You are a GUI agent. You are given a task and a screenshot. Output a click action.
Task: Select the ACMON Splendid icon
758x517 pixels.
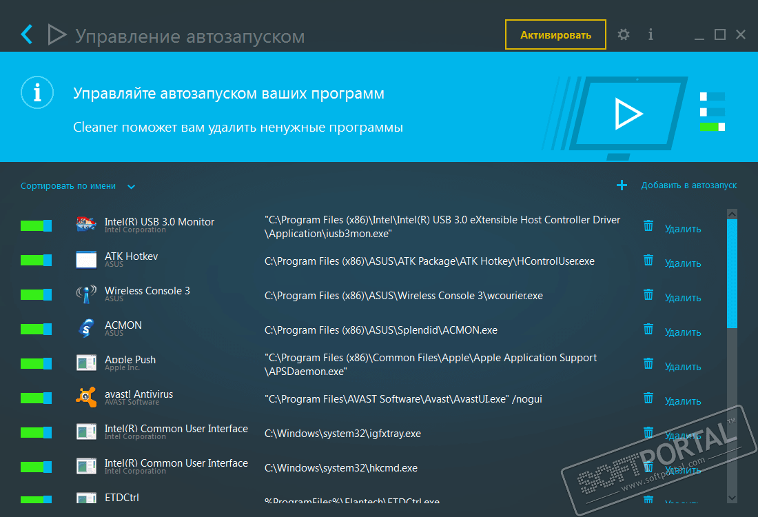pyautogui.click(x=86, y=328)
